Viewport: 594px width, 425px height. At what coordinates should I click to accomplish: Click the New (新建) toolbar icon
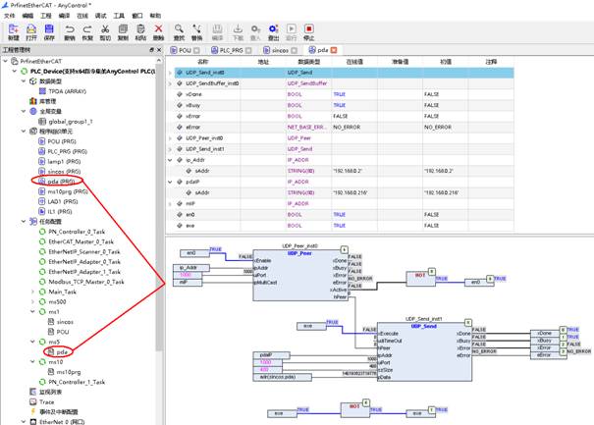[12, 30]
